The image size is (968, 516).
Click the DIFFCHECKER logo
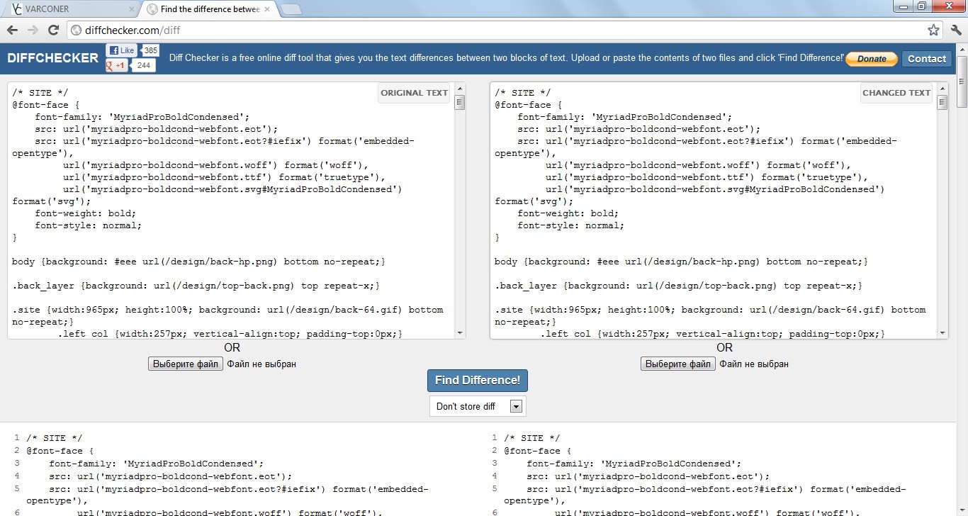click(x=53, y=58)
